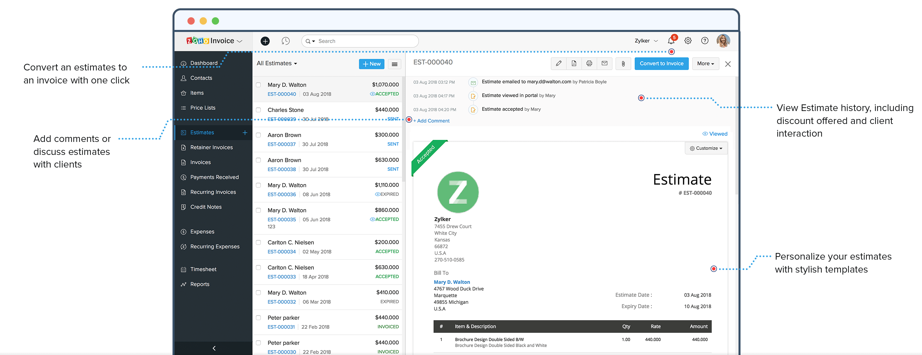Add new estimate via sidebar plus icon
The width and height of the screenshot is (922, 355).
tap(245, 133)
